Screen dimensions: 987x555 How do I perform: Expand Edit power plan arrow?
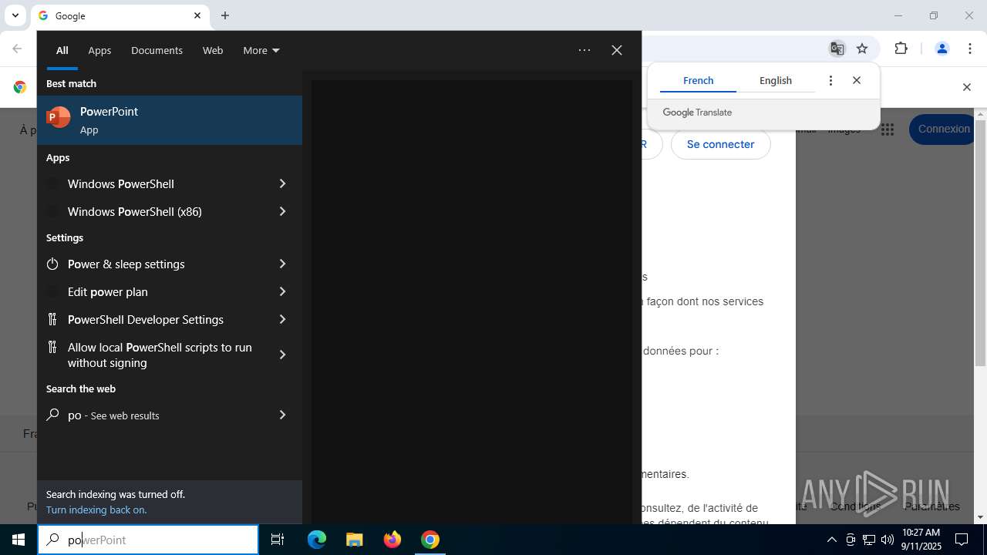click(x=282, y=291)
